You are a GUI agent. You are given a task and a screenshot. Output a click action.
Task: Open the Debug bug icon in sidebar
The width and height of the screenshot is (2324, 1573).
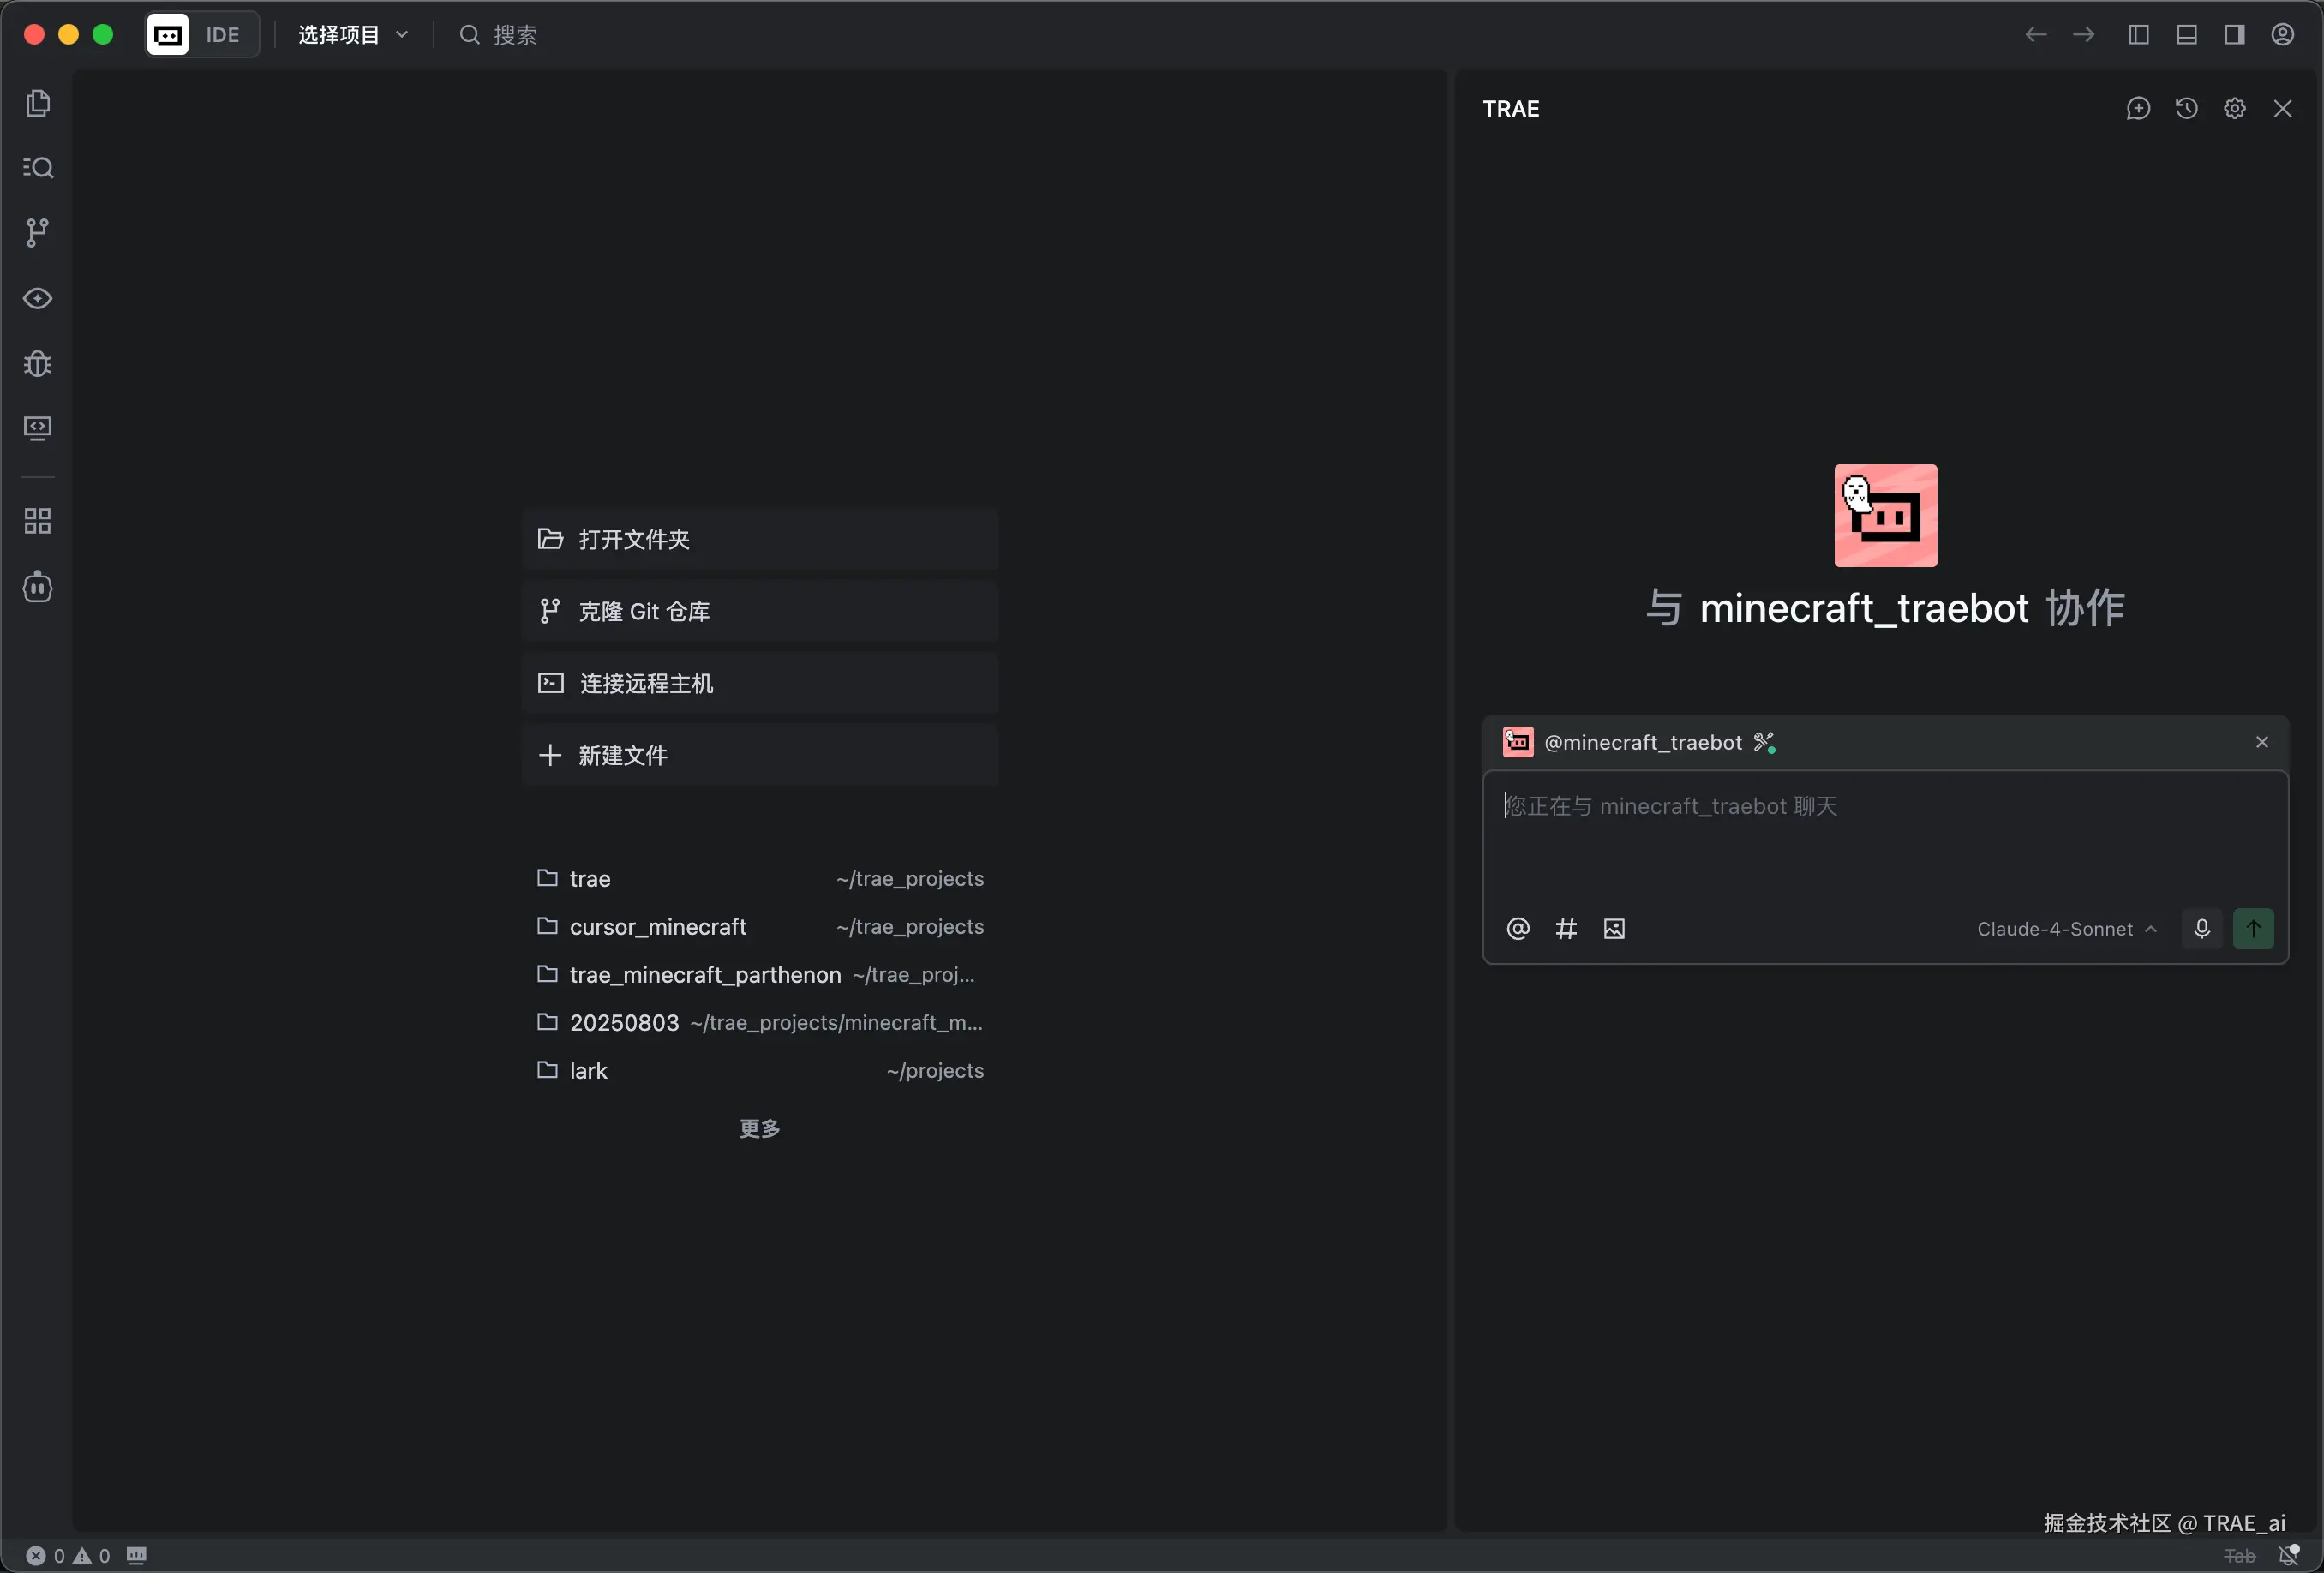pos(38,363)
